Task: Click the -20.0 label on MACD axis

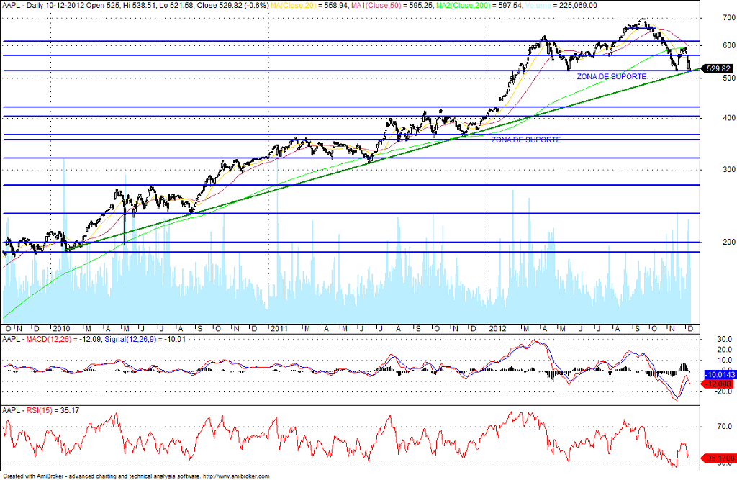Action: 723,391
